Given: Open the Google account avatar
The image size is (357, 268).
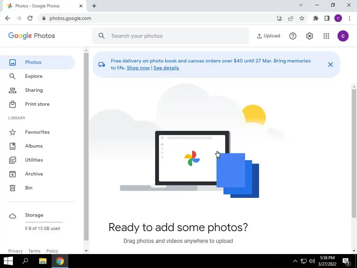Looking at the screenshot, I should tap(343, 36).
